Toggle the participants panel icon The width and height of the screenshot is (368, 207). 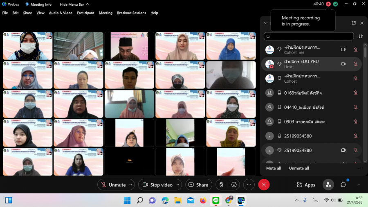pyautogui.click(x=328, y=185)
